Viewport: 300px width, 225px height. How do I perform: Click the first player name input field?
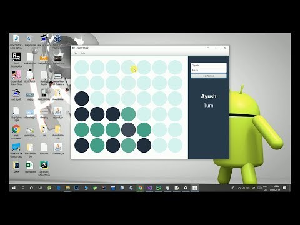(x=209, y=65)
